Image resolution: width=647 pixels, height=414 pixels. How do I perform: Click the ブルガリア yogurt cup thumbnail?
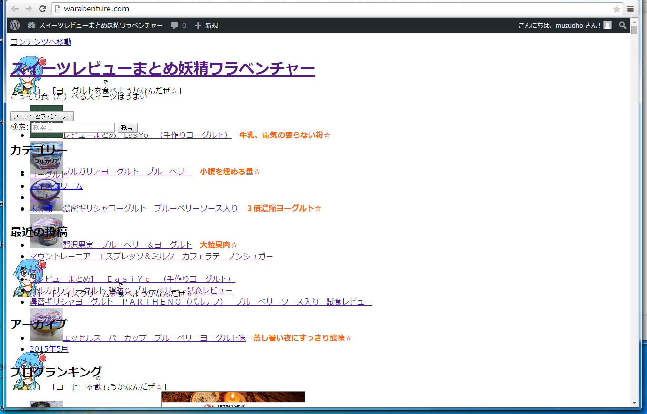(46, 158)
